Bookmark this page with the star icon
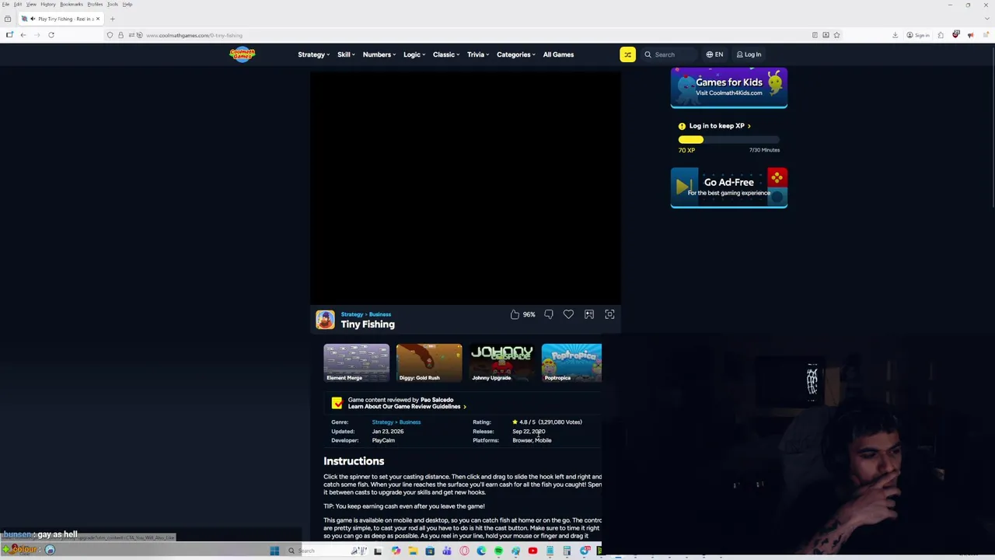Viewport: 995px width, 560px height. coord(836,35)
